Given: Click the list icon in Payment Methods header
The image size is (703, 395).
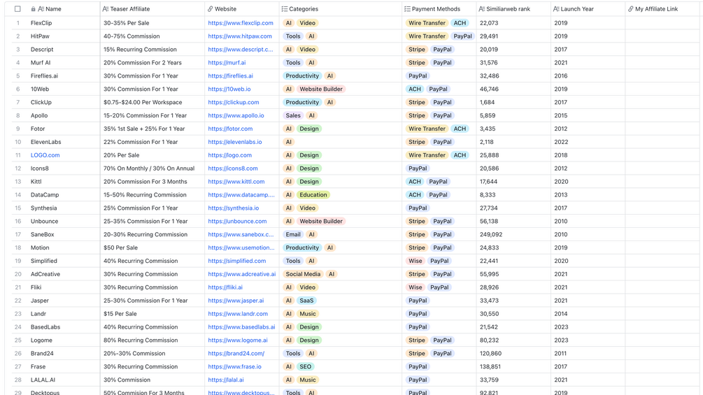Looking at the screenshot, I should pos(407,9).
